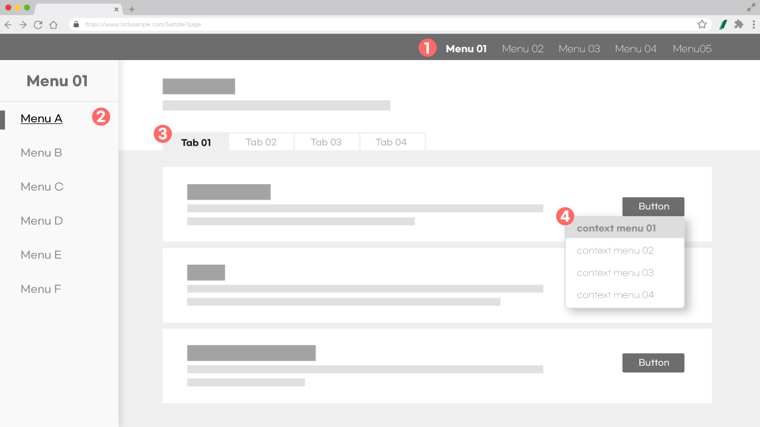Image resolution: width=760 pixels, height=427 pixels.
Task: Select Menu C in the sidebar
Action: (x=42, y=187)
